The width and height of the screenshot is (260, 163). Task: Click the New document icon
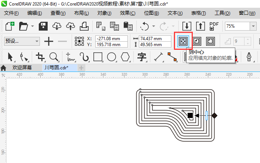click(x=10, y=26)
